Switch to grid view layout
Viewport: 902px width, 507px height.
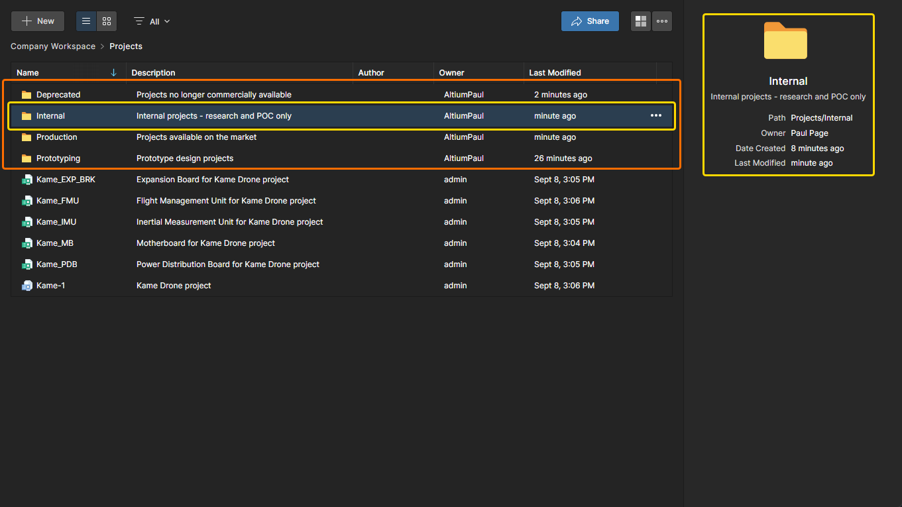coord(107,21)
